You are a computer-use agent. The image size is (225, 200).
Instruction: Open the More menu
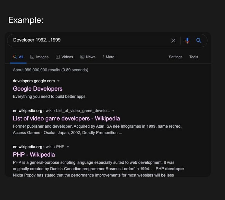pyautogui.click(x=109, y=57)
